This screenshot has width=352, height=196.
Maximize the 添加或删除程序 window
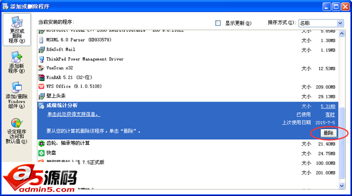336,6
